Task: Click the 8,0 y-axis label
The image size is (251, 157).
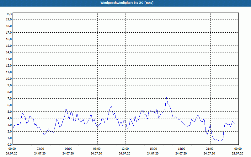Action: coord(9,92)
